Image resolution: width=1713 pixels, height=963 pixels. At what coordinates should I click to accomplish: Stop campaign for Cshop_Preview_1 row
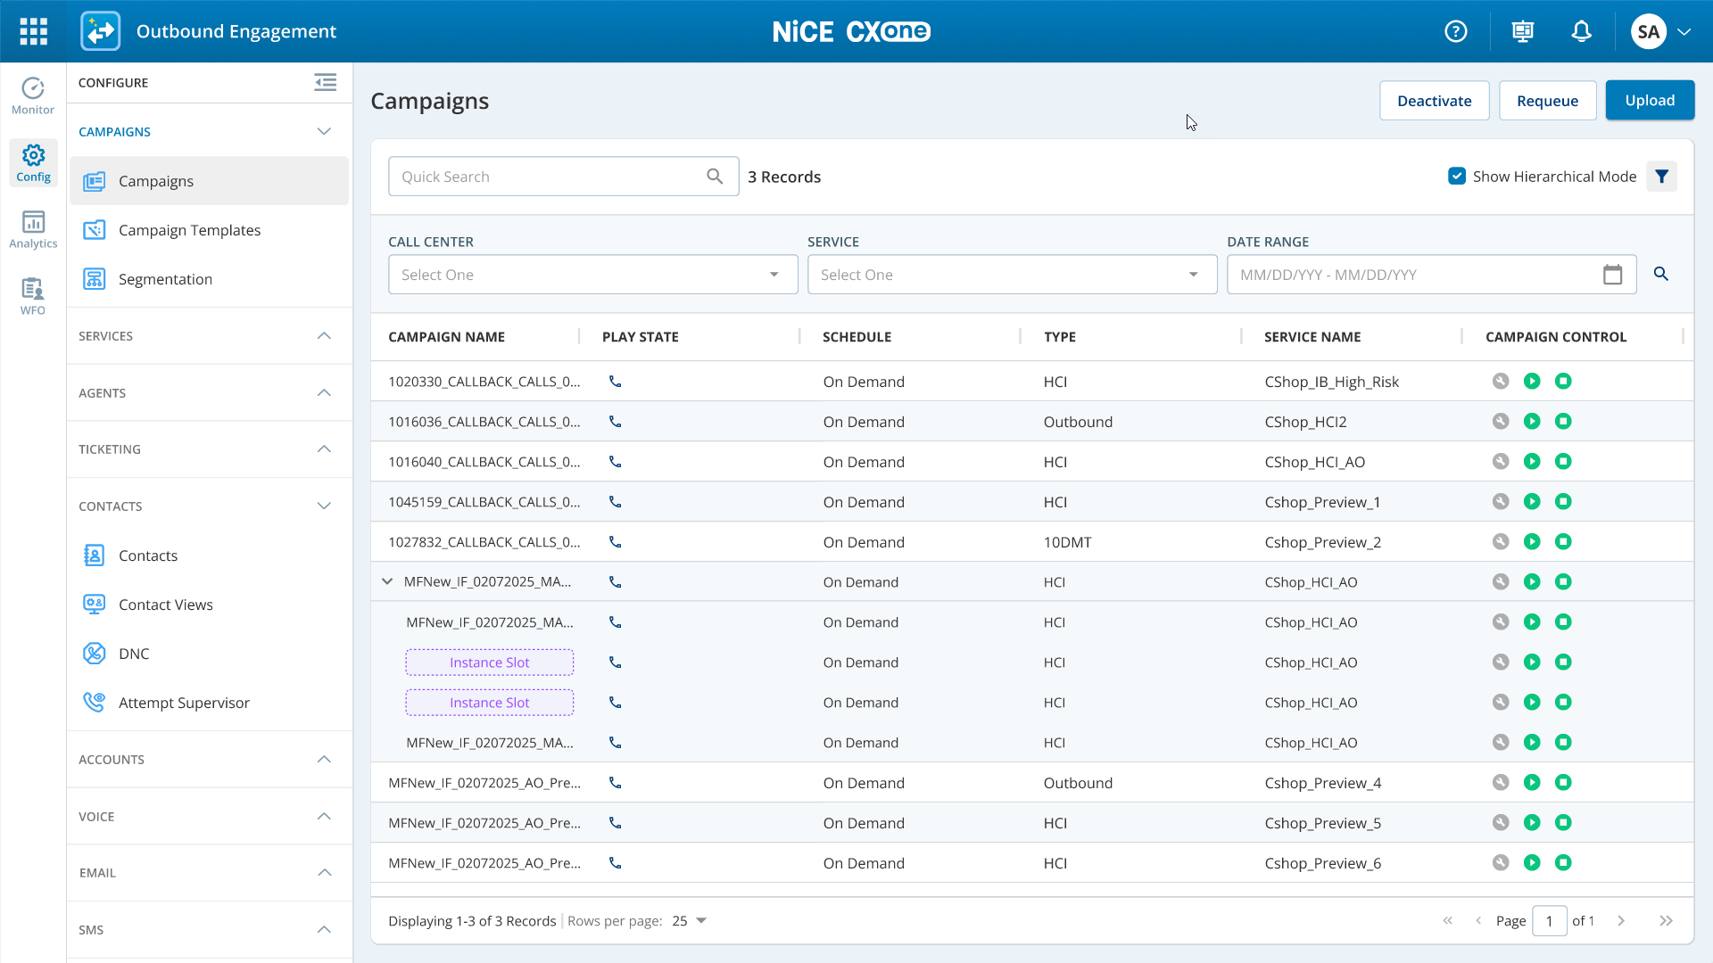1563,502
